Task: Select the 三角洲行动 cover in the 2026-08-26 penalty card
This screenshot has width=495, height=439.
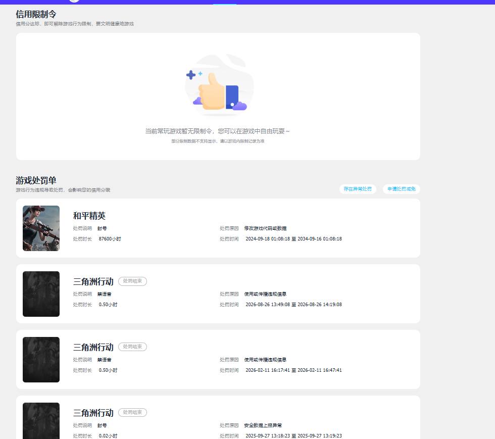Action: (41, 294)
